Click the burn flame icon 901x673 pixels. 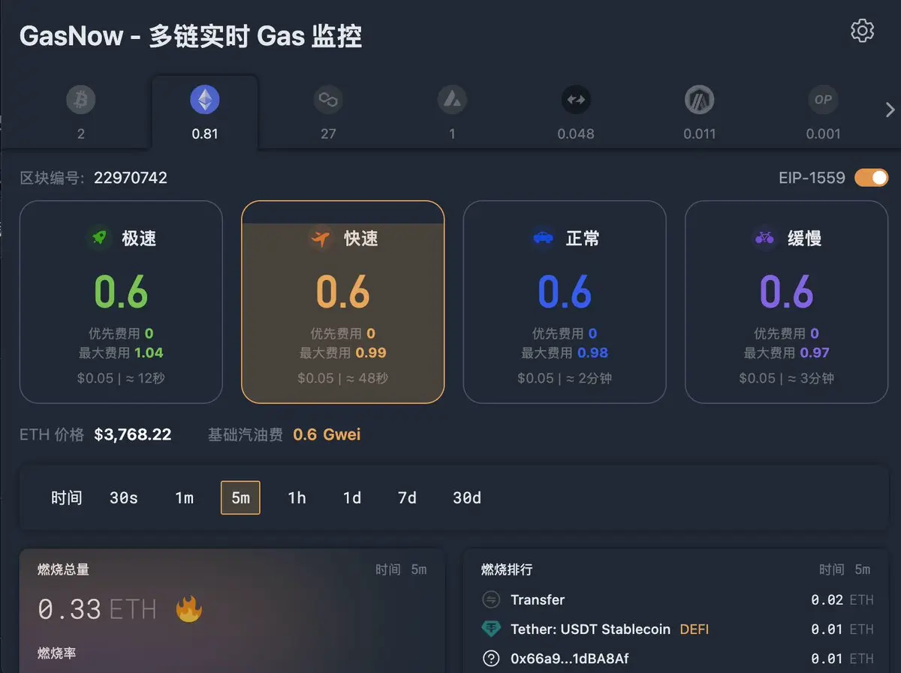point(188,608)
